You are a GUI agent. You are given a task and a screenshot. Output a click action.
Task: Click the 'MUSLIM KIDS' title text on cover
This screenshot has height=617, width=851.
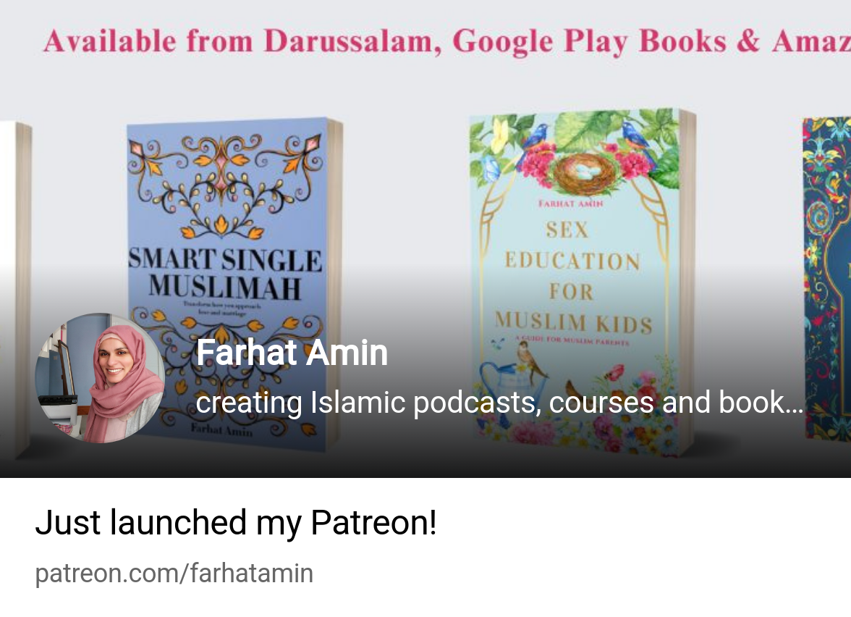[573, 322]
